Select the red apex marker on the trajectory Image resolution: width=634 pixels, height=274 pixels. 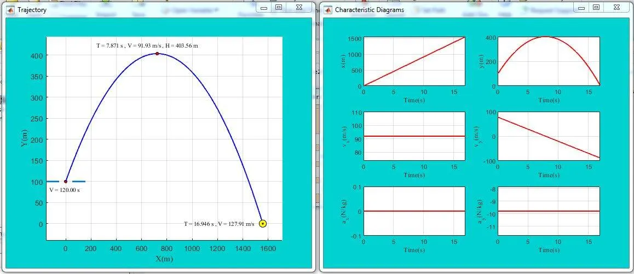pos(157,54)
